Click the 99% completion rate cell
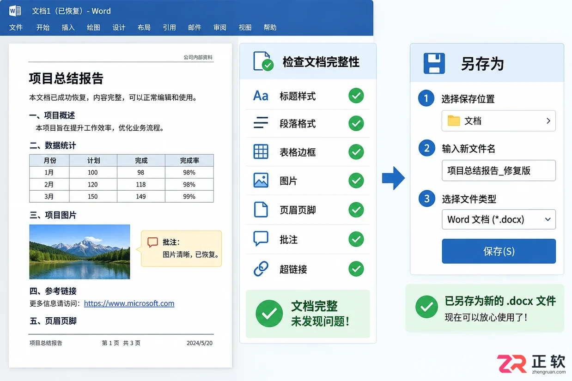The height and width of the screenshot is (381, 572). pyautogui.click(x=189, y=196)
